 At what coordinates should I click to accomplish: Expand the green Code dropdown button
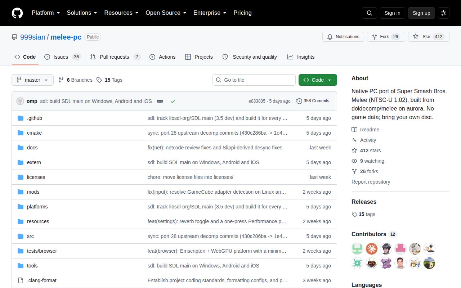[318, 80]
